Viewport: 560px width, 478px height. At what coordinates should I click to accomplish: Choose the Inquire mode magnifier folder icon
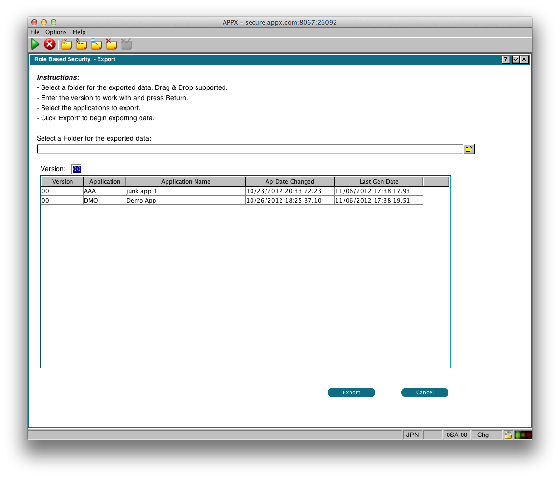pos(97,44)
